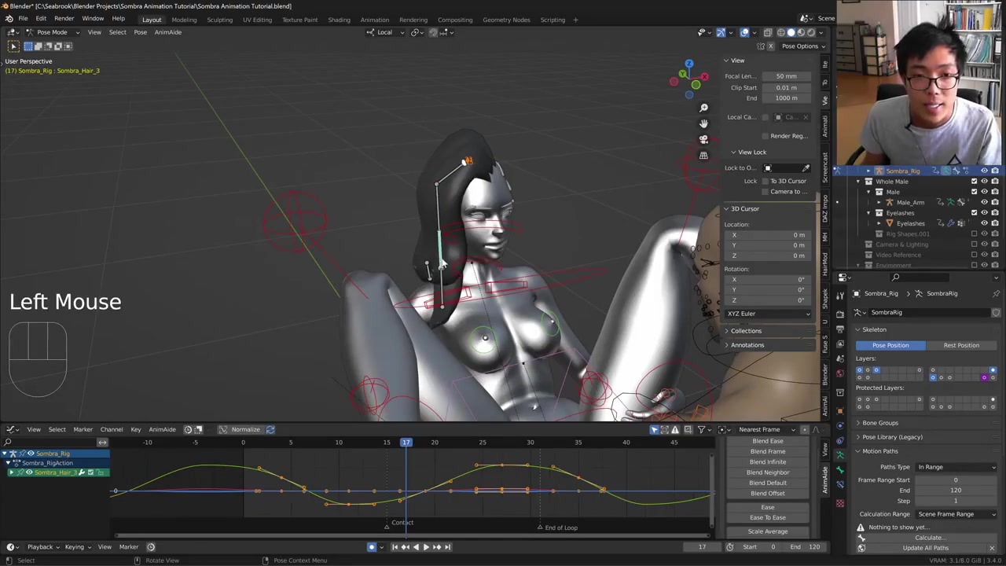
Task: Open the Paths Type In Range dropdown
Action: (x=956, y=467)
